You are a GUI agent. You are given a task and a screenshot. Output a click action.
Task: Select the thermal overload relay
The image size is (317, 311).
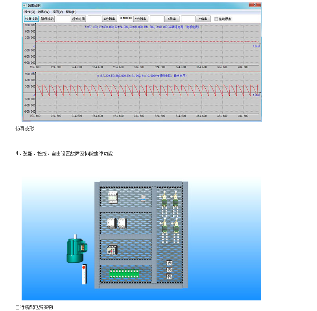(112, 250)
